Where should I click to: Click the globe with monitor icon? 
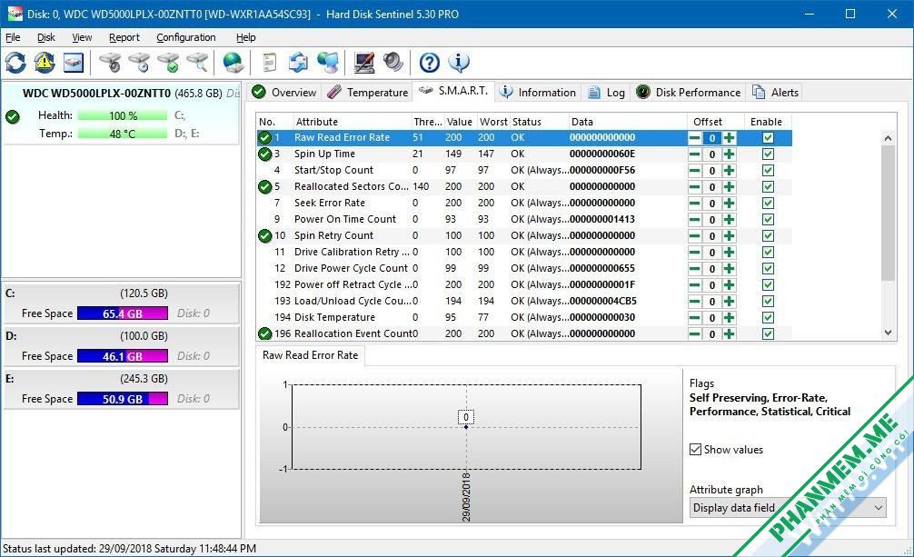[328, 63]
